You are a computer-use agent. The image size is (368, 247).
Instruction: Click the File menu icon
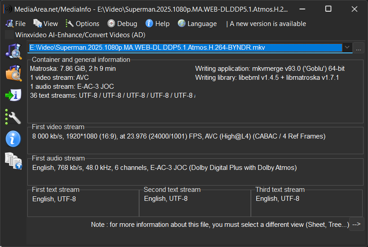point(9,23)
